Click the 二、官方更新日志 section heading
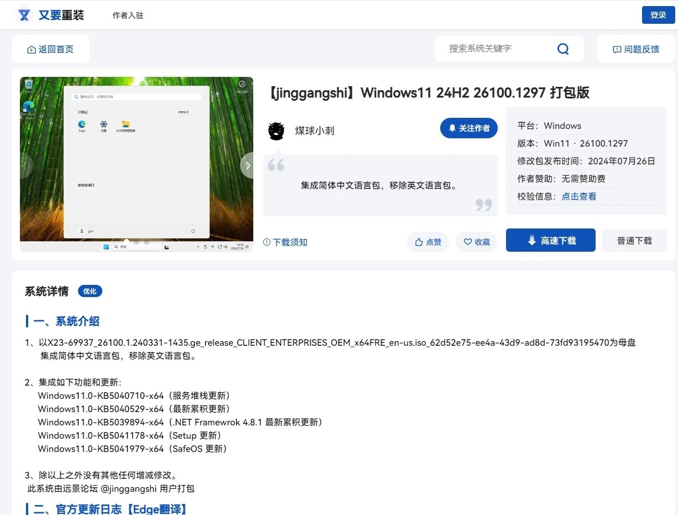 pyautogui.click(x=110, y=509)
